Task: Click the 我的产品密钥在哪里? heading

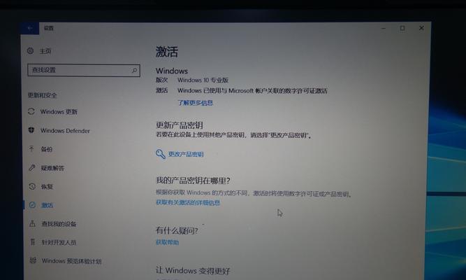Action: point(193,180)
